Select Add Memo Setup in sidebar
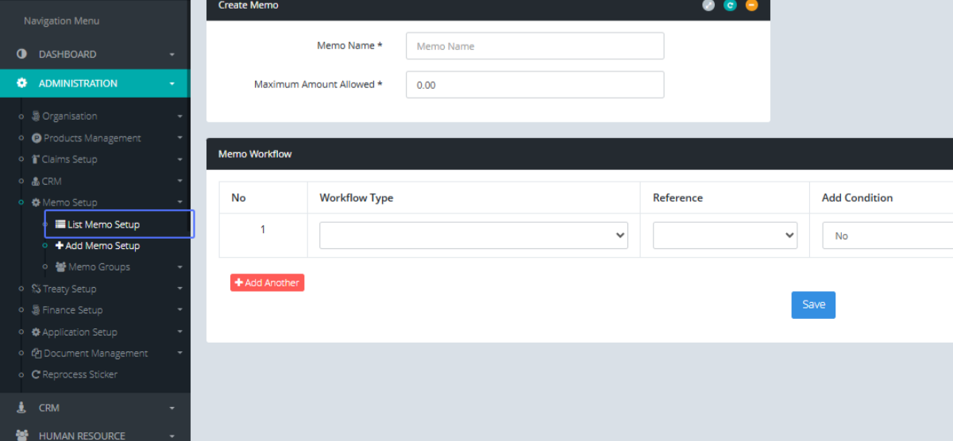 tap(102, 246)
